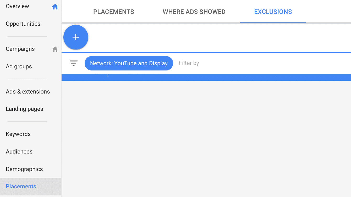Open the filter funnel icon
351x197 pixels.
pos(74,63)
